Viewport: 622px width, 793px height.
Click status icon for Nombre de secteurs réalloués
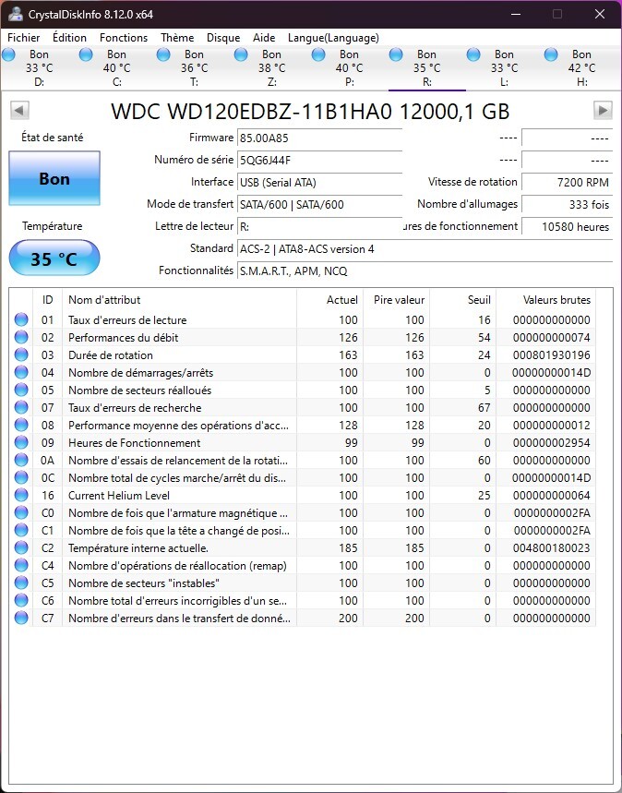coord(21,390)
